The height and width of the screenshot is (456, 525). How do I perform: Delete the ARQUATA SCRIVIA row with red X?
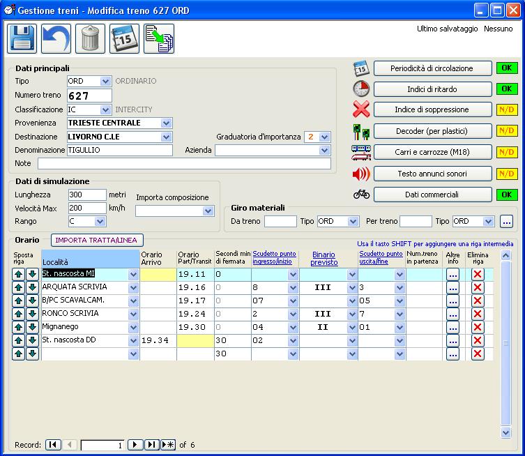click(x=478, y=287)
